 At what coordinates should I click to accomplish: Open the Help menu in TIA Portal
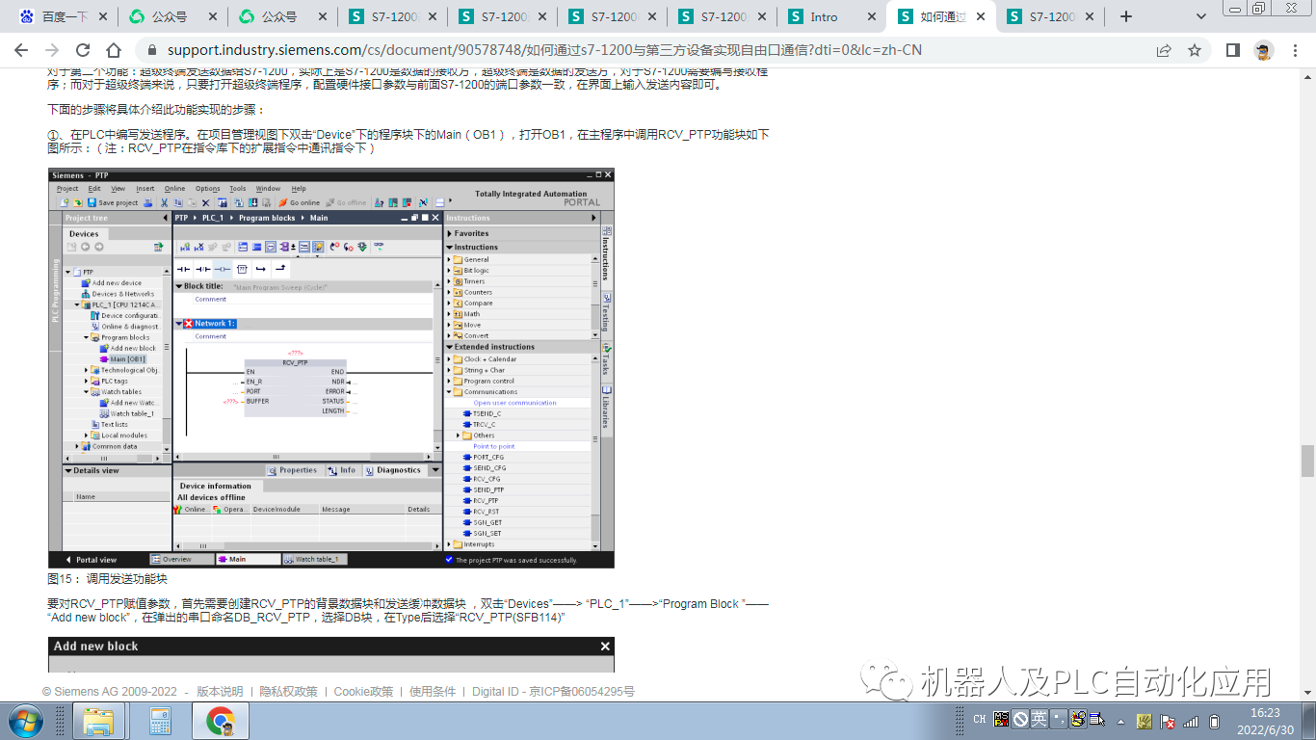[299, 189]
